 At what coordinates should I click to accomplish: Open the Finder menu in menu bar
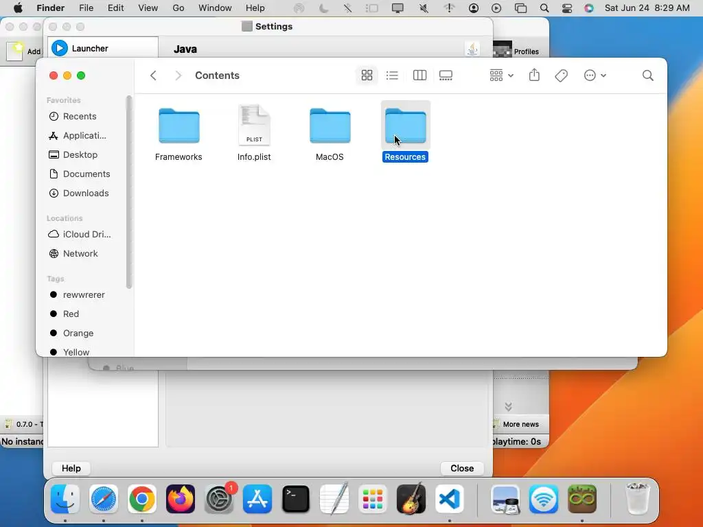coord(50,8)
